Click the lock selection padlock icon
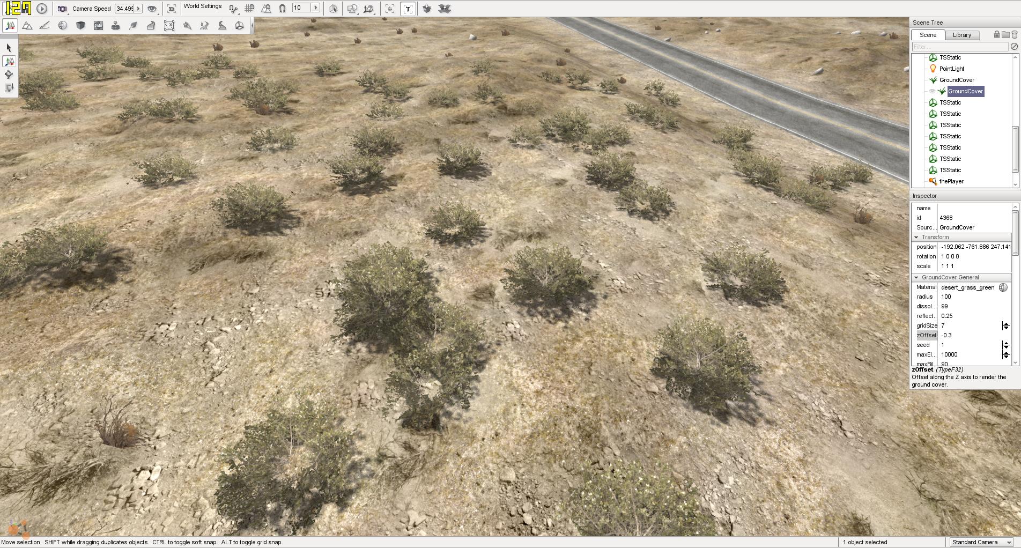 tap(997, 34)
